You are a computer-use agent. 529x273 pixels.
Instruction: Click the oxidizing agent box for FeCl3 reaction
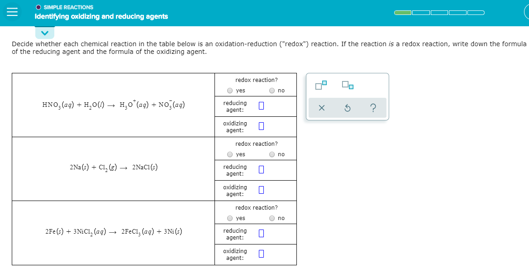tap(261, 254)
